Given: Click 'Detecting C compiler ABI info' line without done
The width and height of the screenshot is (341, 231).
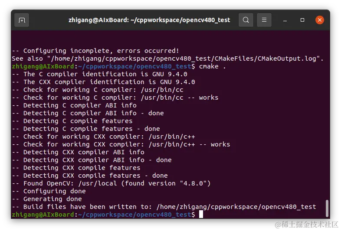Looking at the screenshot, I should (x=74, y=105).
